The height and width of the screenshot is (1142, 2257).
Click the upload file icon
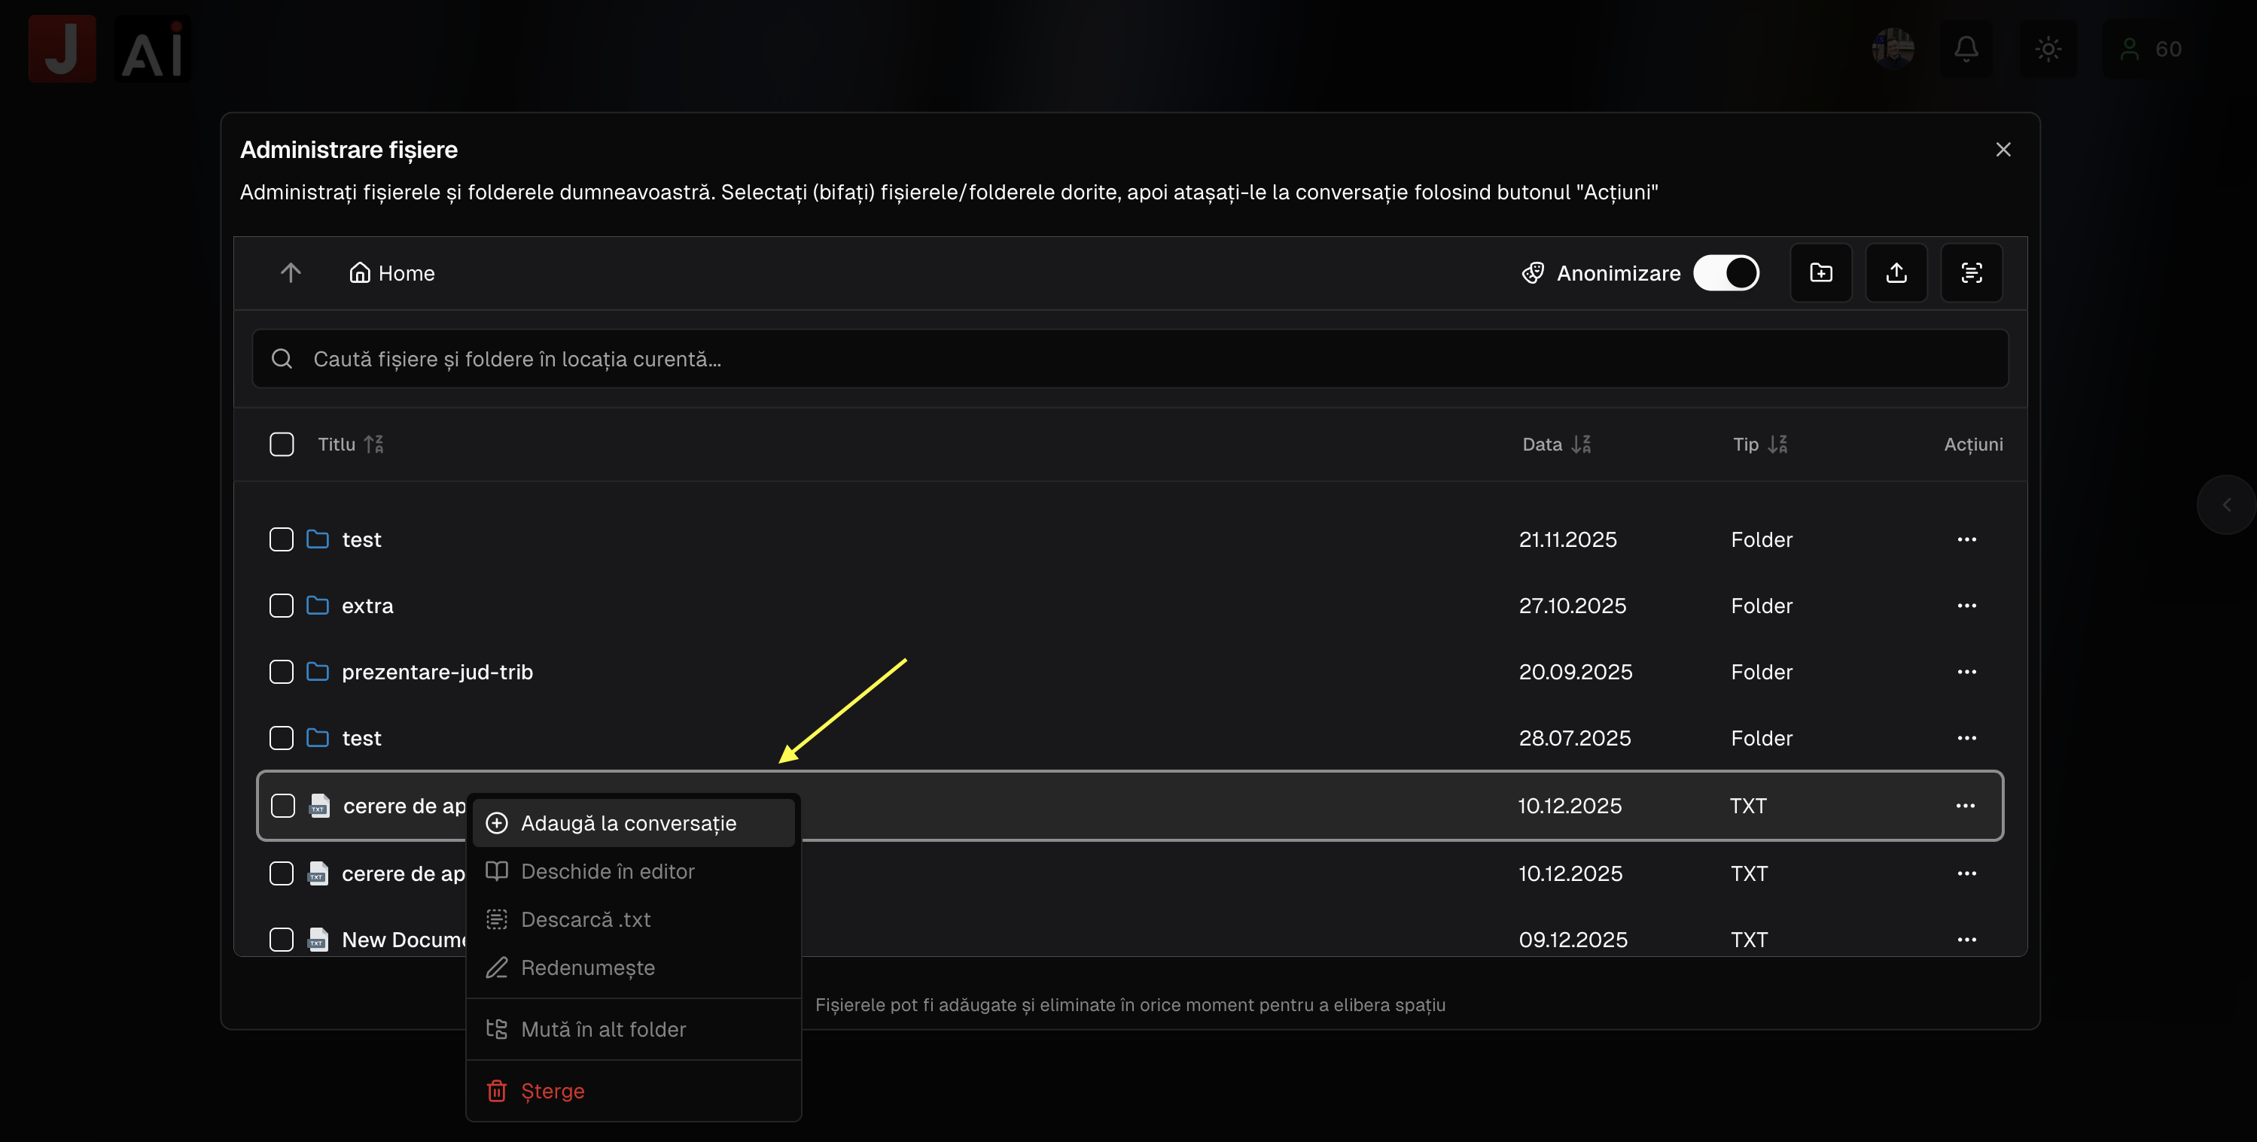click(1896, 273)
